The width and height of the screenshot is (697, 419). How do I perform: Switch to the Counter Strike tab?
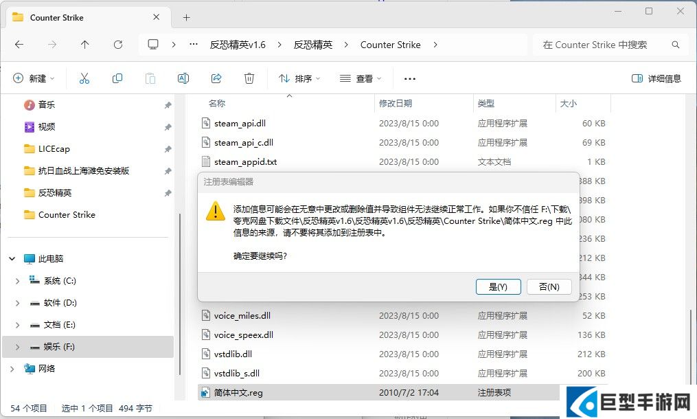[58, 16]
